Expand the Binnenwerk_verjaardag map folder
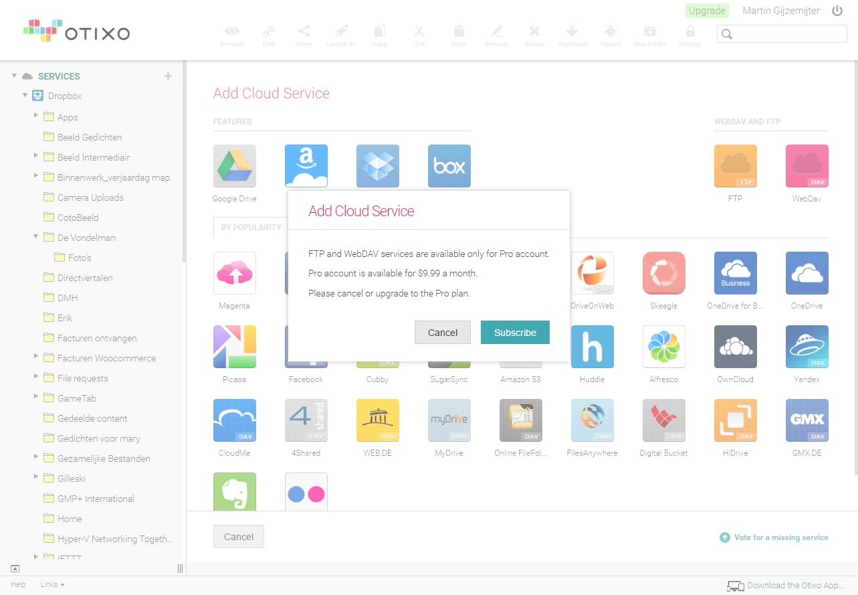This screenshot has width=858, height=595. tap(36, 176)
